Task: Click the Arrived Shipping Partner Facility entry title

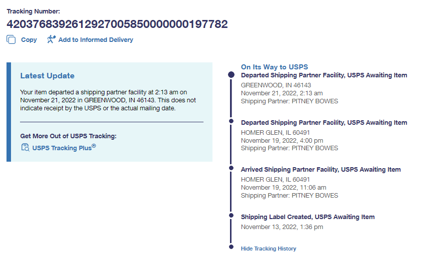Action: click(320, 170)
